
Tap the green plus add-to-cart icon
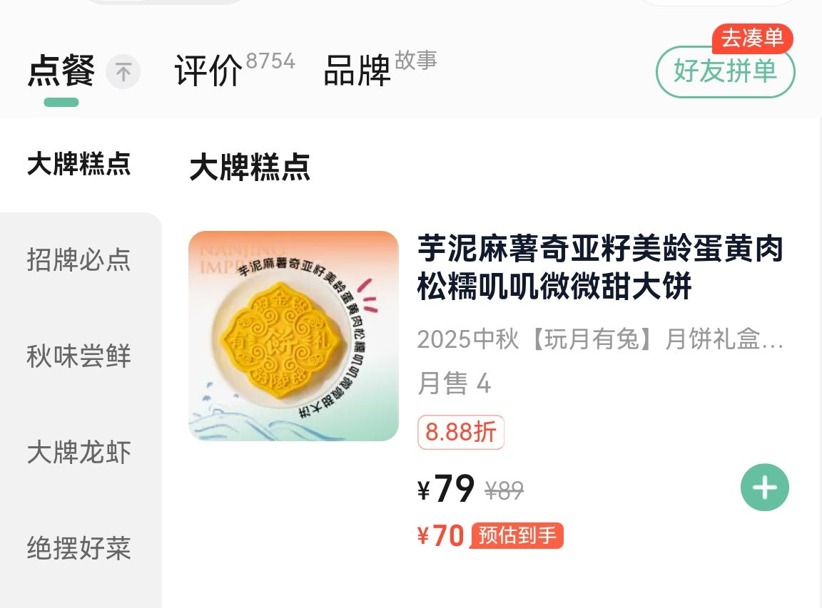tap(764, 488)
